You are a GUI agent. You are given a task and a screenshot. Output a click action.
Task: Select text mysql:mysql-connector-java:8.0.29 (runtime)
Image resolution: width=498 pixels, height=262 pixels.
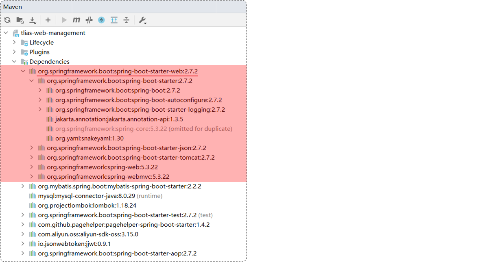coord(100,196)
